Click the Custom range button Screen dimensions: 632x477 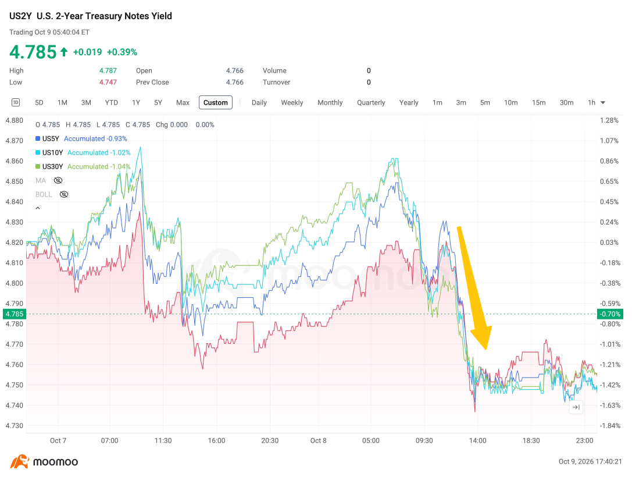[216, 102]
